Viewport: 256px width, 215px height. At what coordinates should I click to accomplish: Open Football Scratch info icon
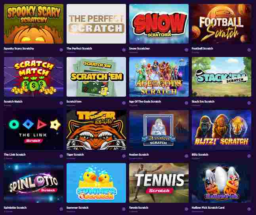click(x=249, y=50)
